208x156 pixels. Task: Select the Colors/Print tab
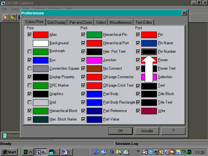35,22
